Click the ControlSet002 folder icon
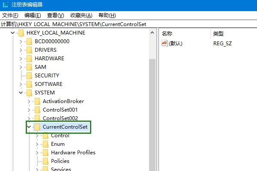257x171 pixels. (38, 118)
